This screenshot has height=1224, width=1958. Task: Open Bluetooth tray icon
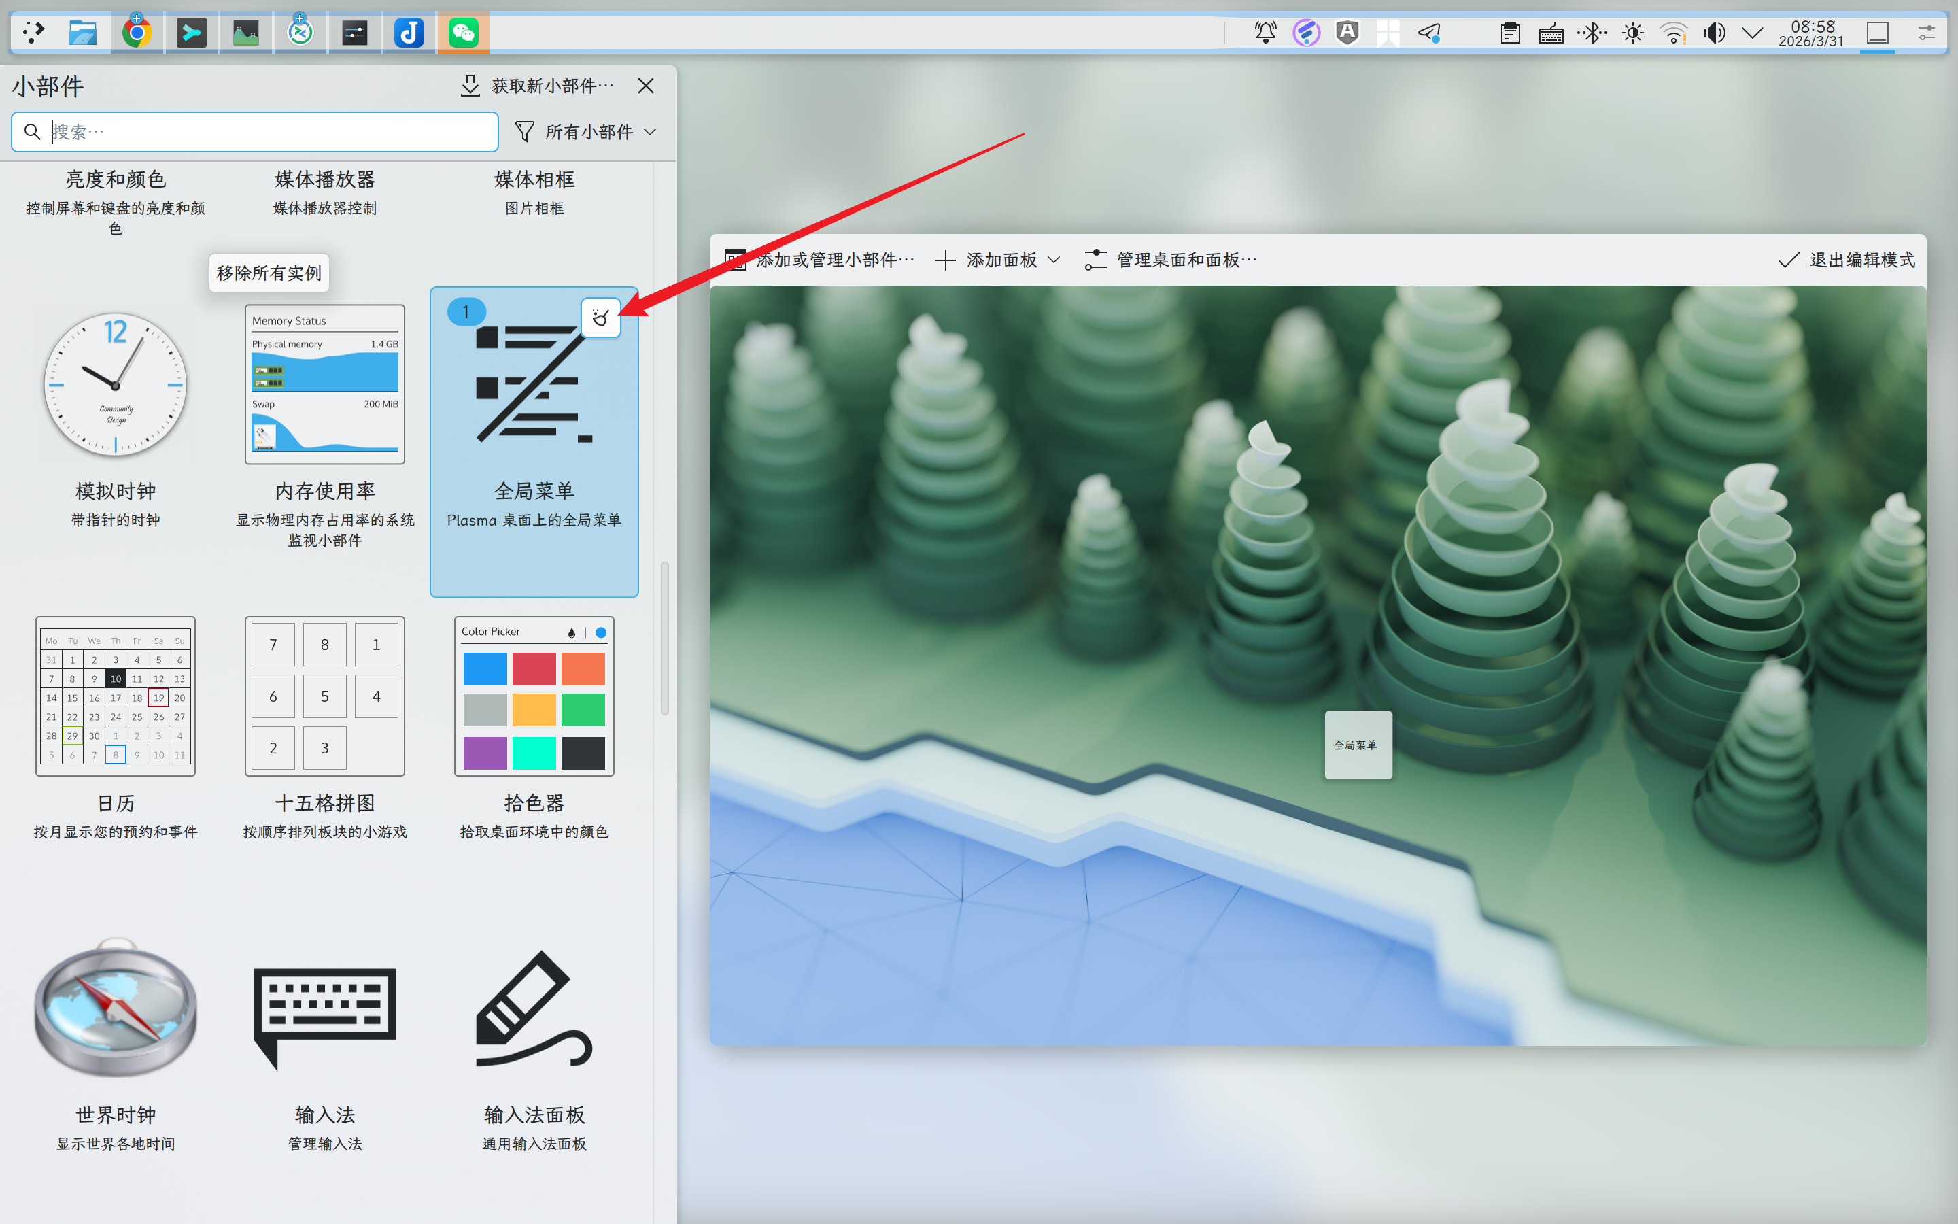[1592, 33]
